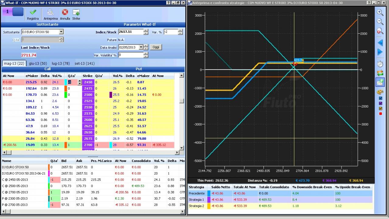Screen dimensions: 389x219
Task: Open the Data Analisi date dropdown
Action: (141, 47)
